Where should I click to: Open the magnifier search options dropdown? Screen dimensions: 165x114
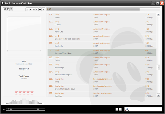pyautogui.click(x=127, y=109)
